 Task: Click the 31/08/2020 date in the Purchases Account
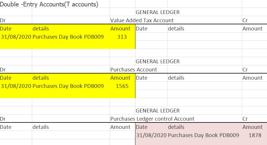click(16, 86)
